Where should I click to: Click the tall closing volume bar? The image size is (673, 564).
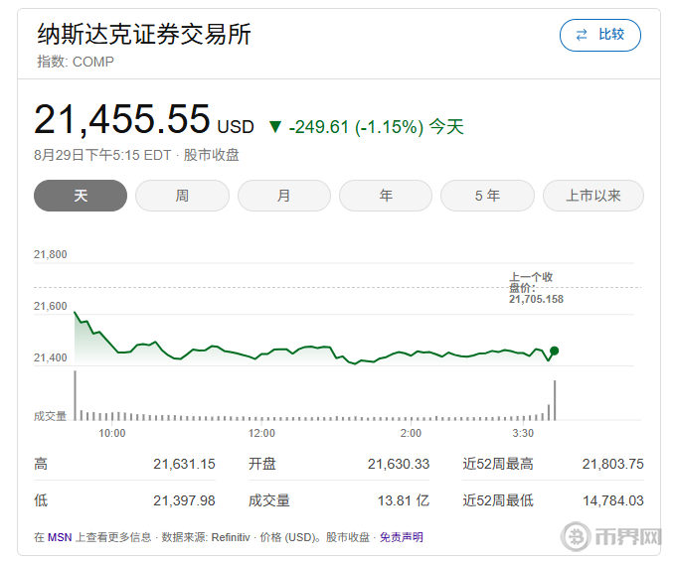[555, 400]
